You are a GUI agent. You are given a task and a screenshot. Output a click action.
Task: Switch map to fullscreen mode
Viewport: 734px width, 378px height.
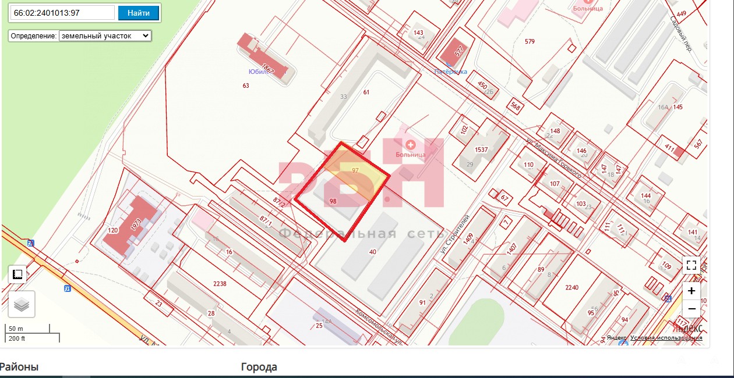691,266
